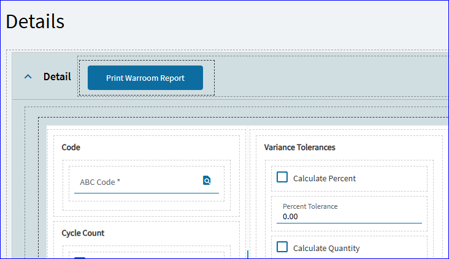Click the Print Warroom Report button
This screenshot has width=449, height=259.
pyautogui.click(x=145, y=78)
